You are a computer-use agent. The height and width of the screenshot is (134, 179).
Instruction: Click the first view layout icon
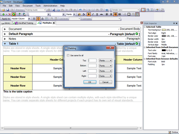tap(143, 10)
